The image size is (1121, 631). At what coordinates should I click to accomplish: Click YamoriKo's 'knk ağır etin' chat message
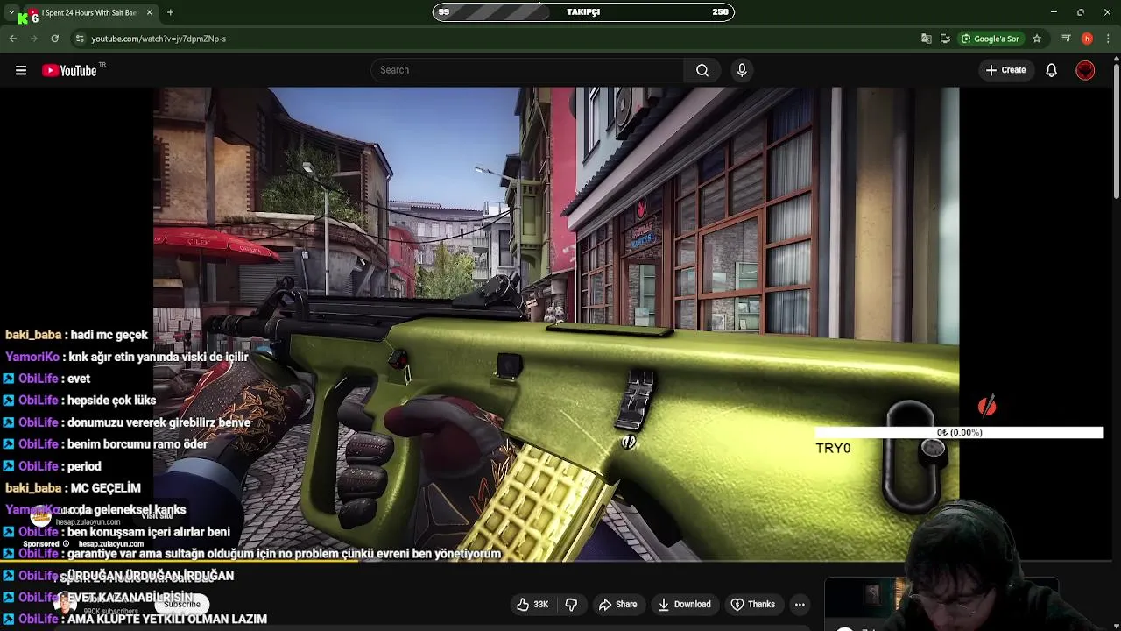click(x=127, y=357)
